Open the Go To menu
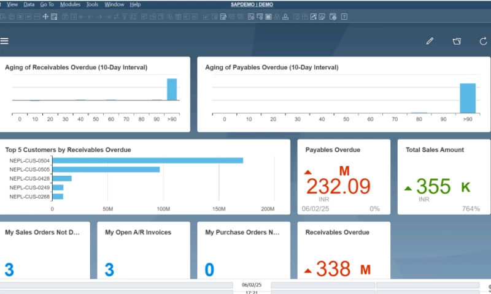 [x=47, y=4]
